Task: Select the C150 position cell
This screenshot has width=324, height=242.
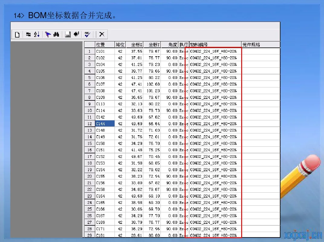Action: [x=105, y=143]
